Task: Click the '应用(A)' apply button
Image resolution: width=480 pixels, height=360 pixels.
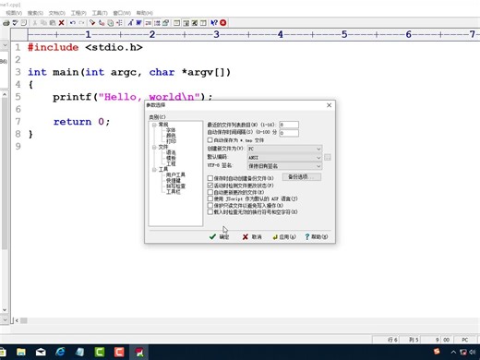Action: click(284, 236)
